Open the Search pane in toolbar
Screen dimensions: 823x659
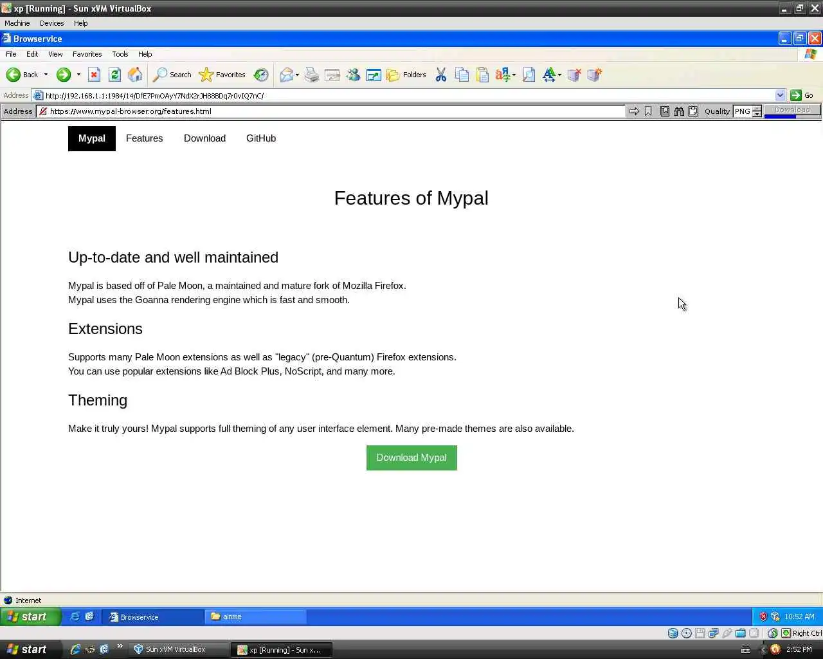coord(172,75)
